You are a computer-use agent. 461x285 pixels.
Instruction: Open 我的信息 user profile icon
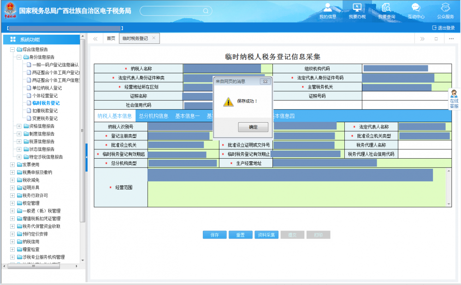(x=328, y=8)
